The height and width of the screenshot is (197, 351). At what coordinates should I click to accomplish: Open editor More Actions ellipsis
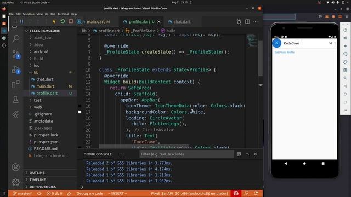click(256, 22)
